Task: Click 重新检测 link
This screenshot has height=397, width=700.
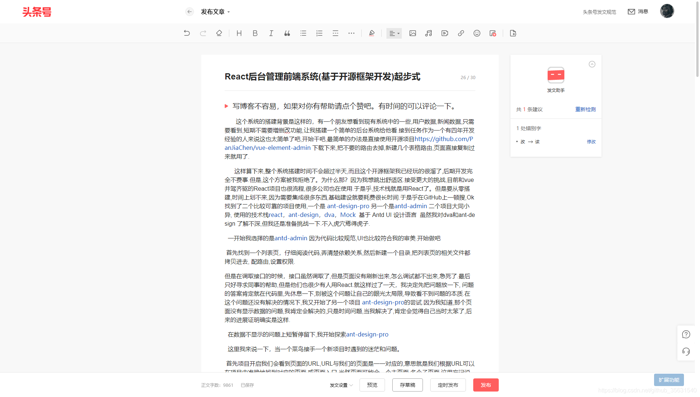Action: (x=585, y=109)
